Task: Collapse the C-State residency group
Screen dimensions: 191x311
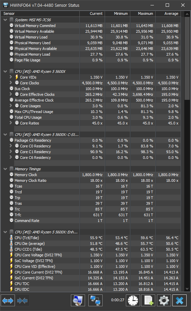Action: pyautogui.click(x=5, y=135)
